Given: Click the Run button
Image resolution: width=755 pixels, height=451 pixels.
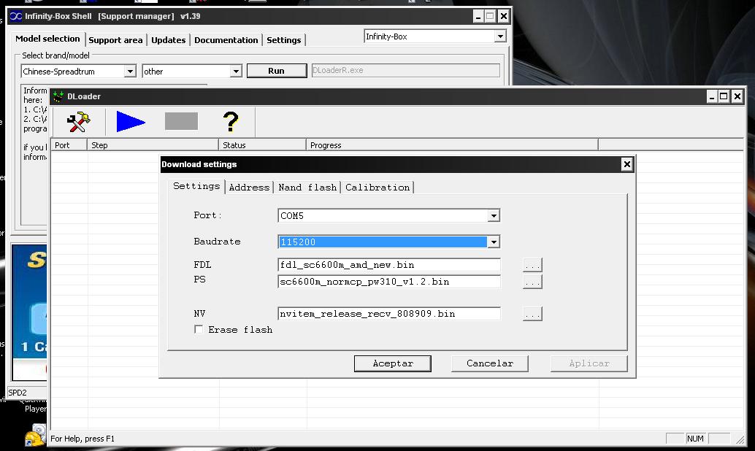Looking at the screenshot, I should point(277,71).
